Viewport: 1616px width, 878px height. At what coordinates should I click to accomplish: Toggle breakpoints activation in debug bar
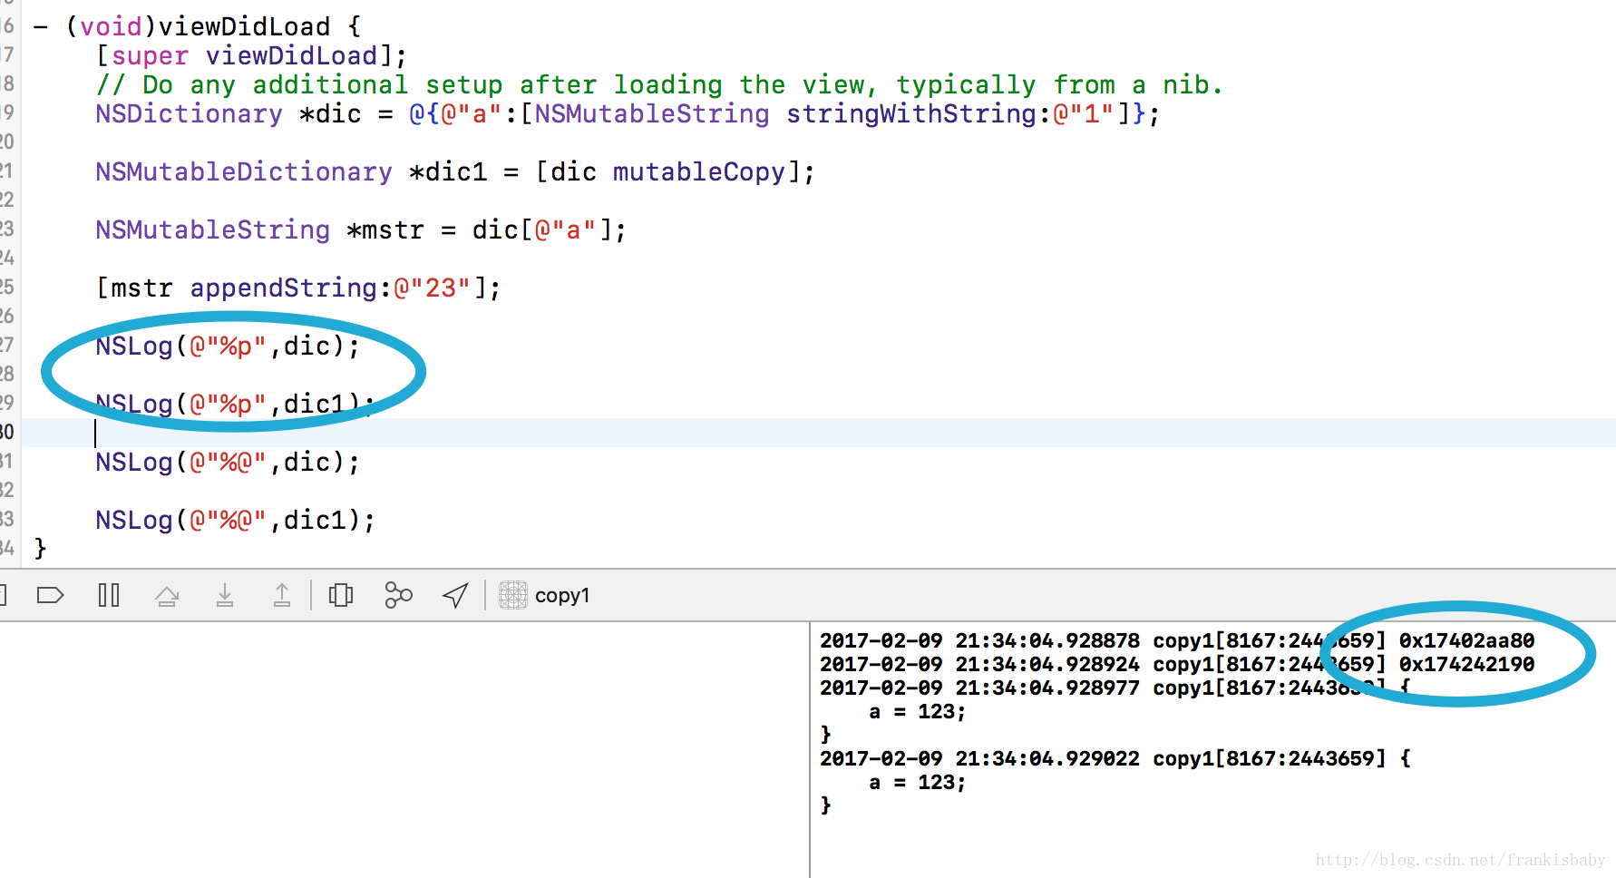(50, 595)
